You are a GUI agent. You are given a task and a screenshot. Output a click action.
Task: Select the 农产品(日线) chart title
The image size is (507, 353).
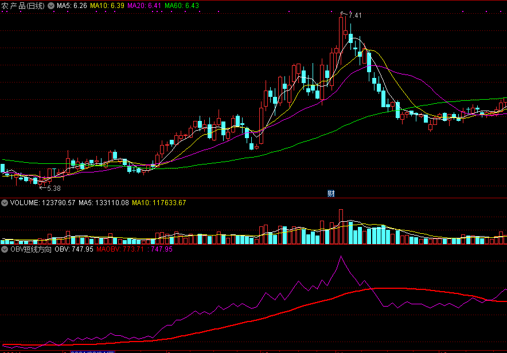(x=23, y=6)
